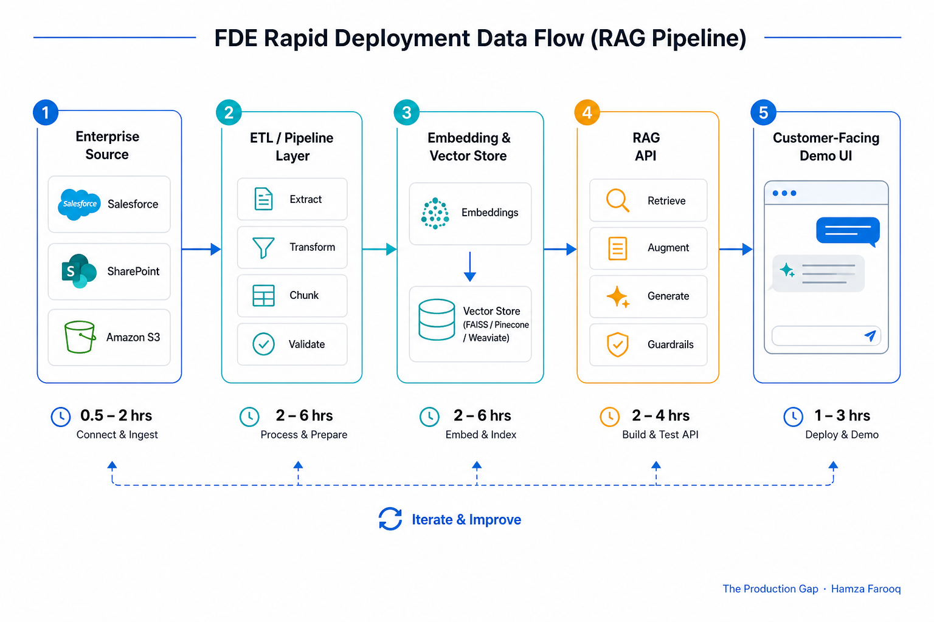Click the Embedding & Vector Store heading

coord(469,147)
